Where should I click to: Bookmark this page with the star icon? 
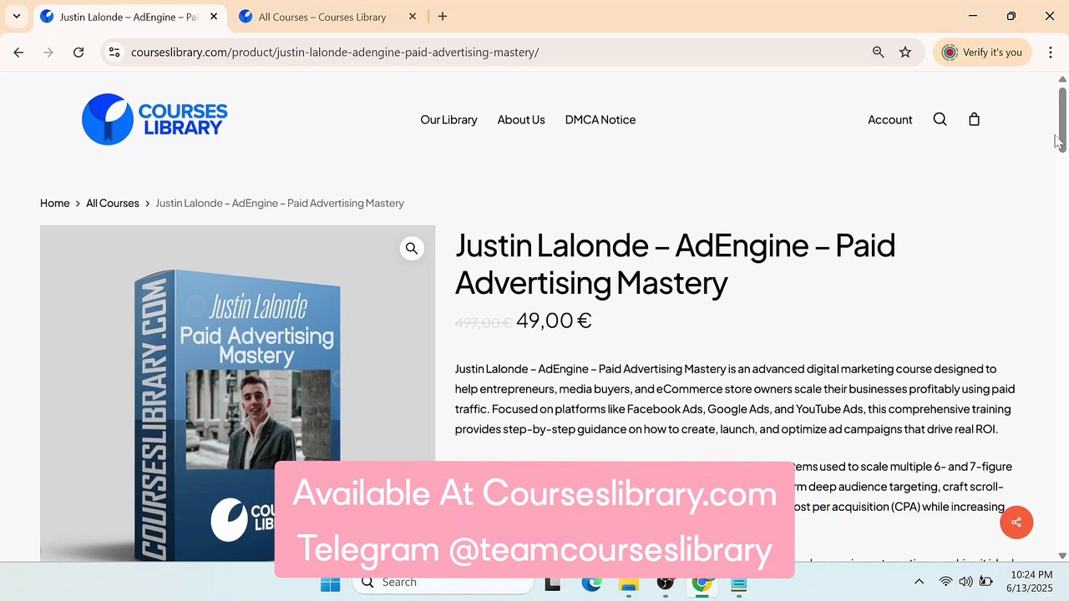[905, 52]
